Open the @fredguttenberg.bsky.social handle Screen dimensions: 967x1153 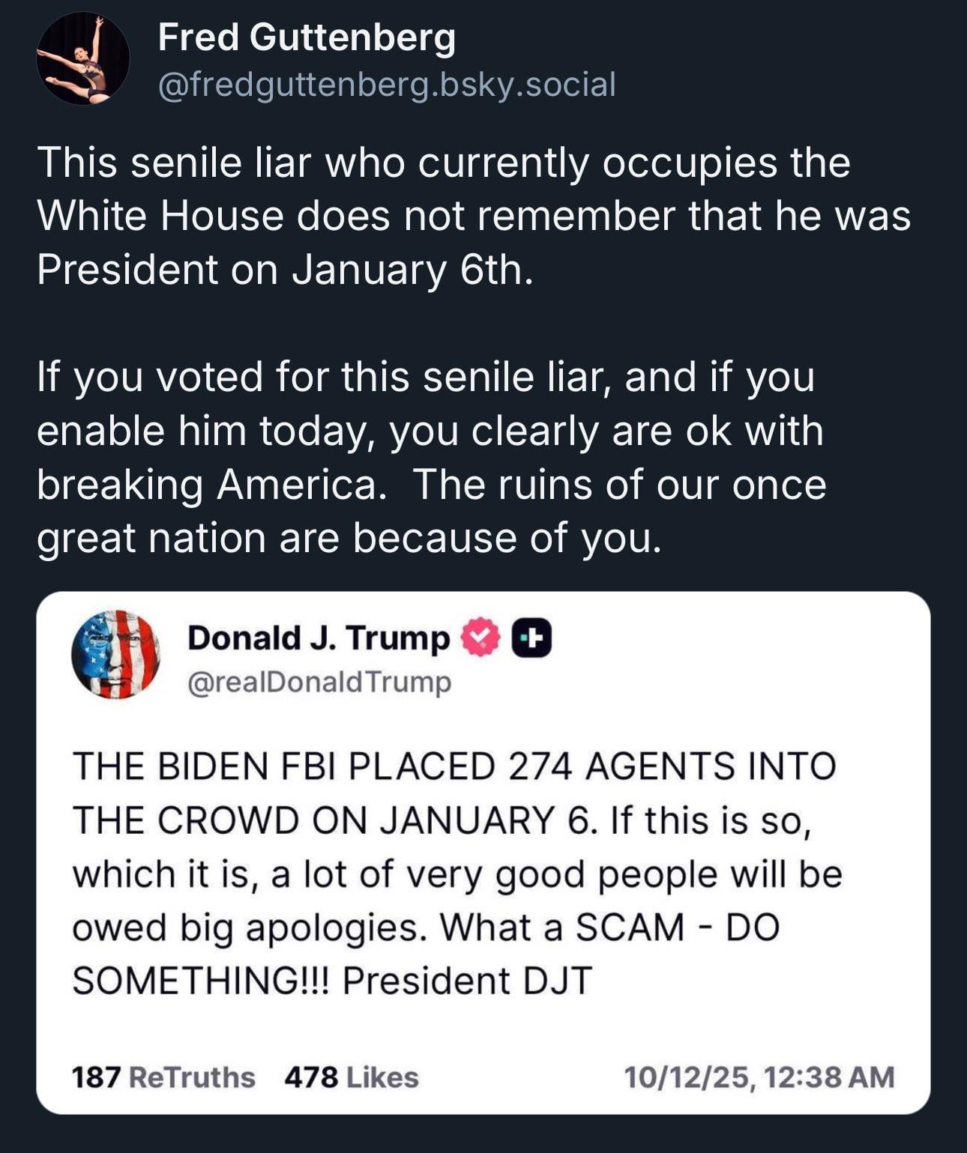point(387,84)
